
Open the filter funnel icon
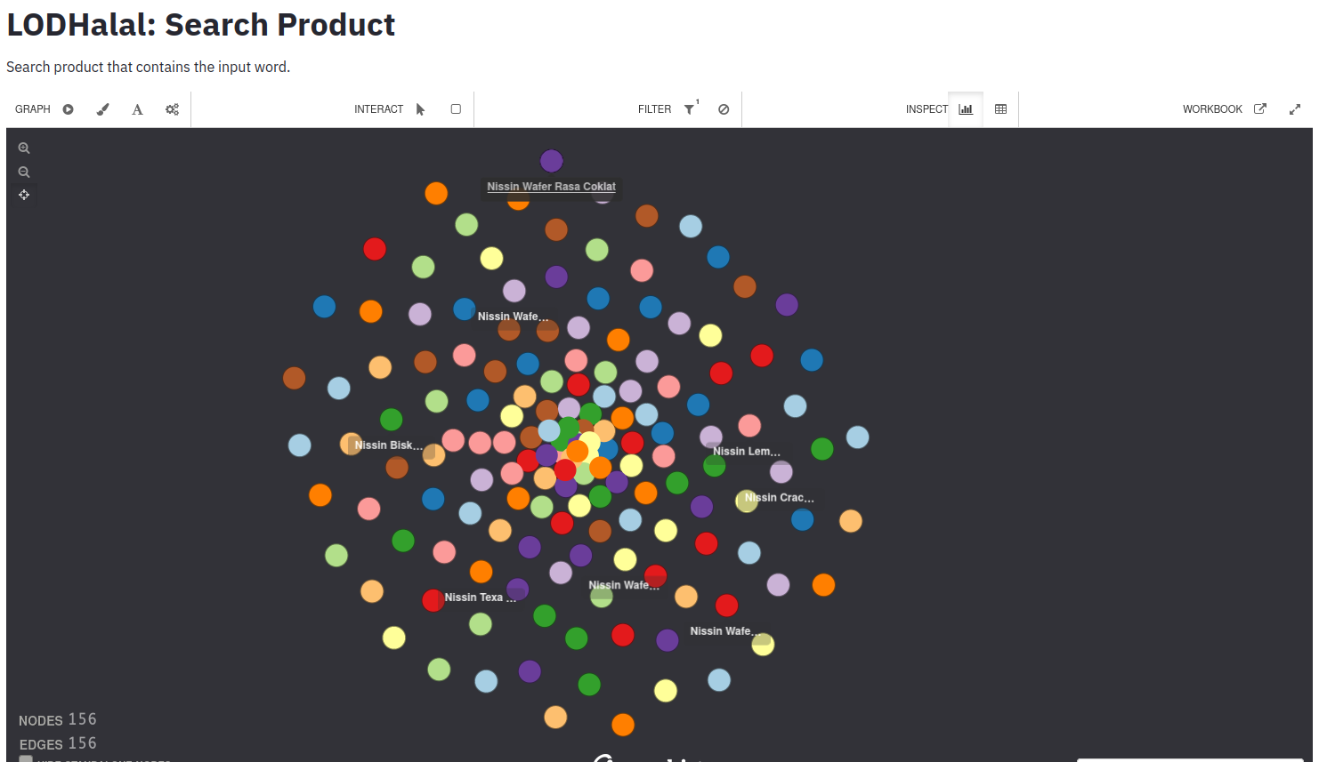click(x=689, y=108)
